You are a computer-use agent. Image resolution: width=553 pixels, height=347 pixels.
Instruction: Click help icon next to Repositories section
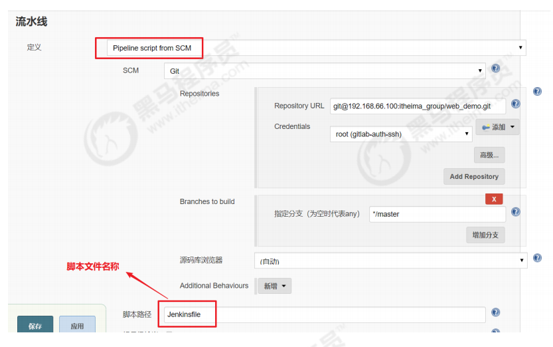tap(537, 92)
